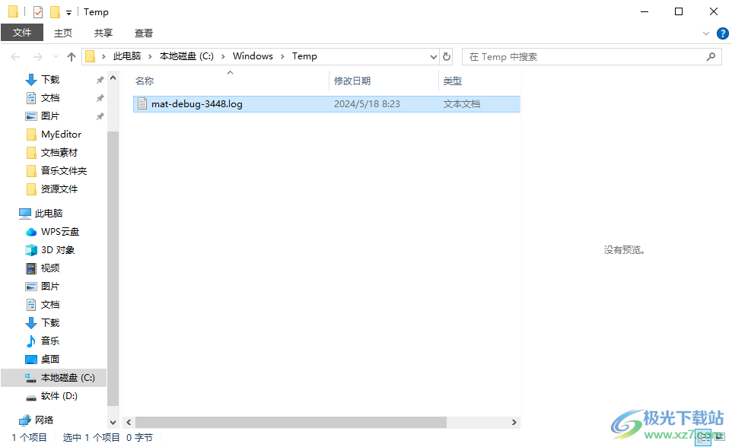The height and width of the screenshot is (447, 732).
Task: Click horizontal scrollbar left arrow
Action: [x=129, y=422]
